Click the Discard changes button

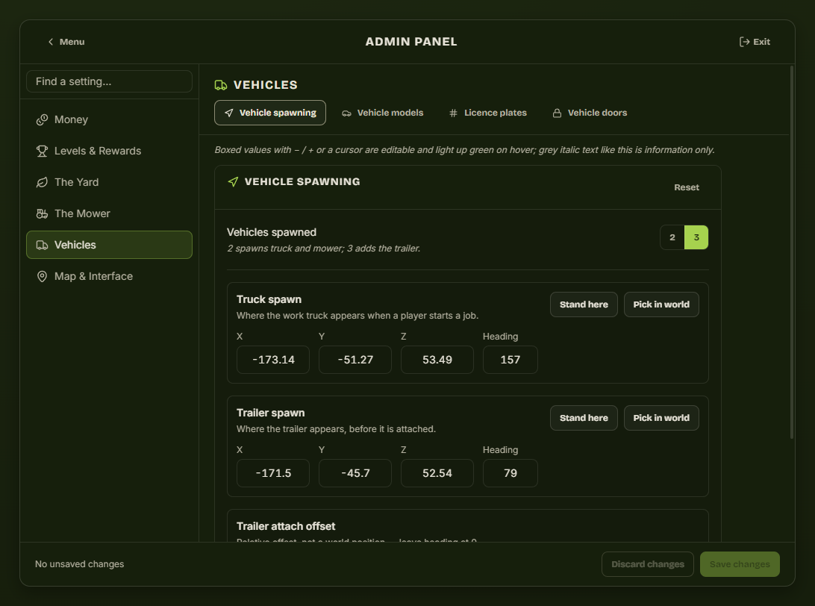648,564
